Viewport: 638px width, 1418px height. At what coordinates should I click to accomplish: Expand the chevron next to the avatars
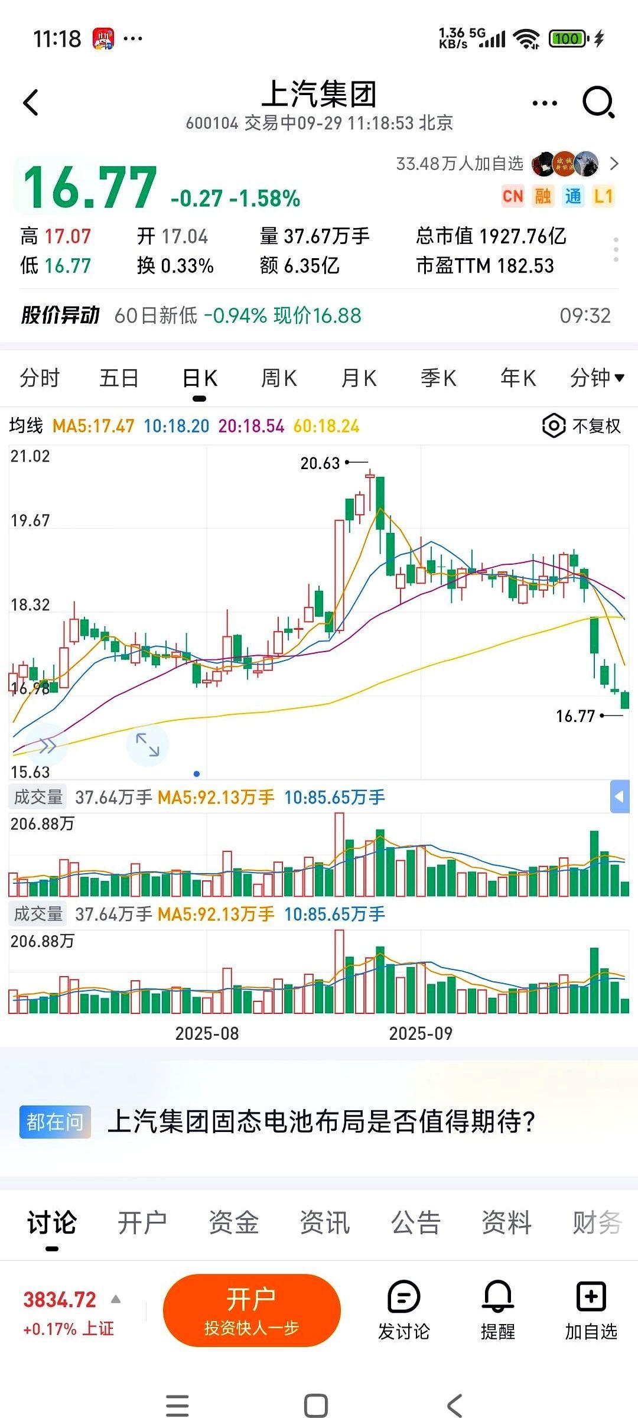tap(614, 164)
